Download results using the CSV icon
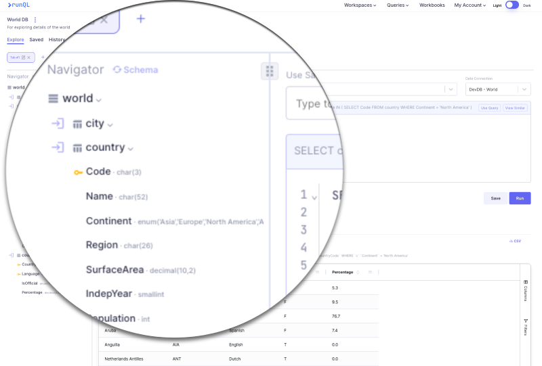The height and width of the screenshot is (366, 542). coord(515,241)
